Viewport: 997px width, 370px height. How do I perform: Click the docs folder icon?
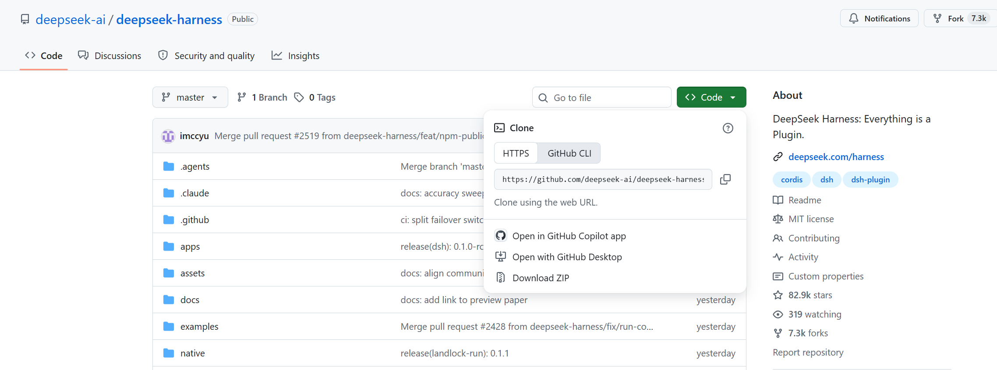(x=169, y=300)
